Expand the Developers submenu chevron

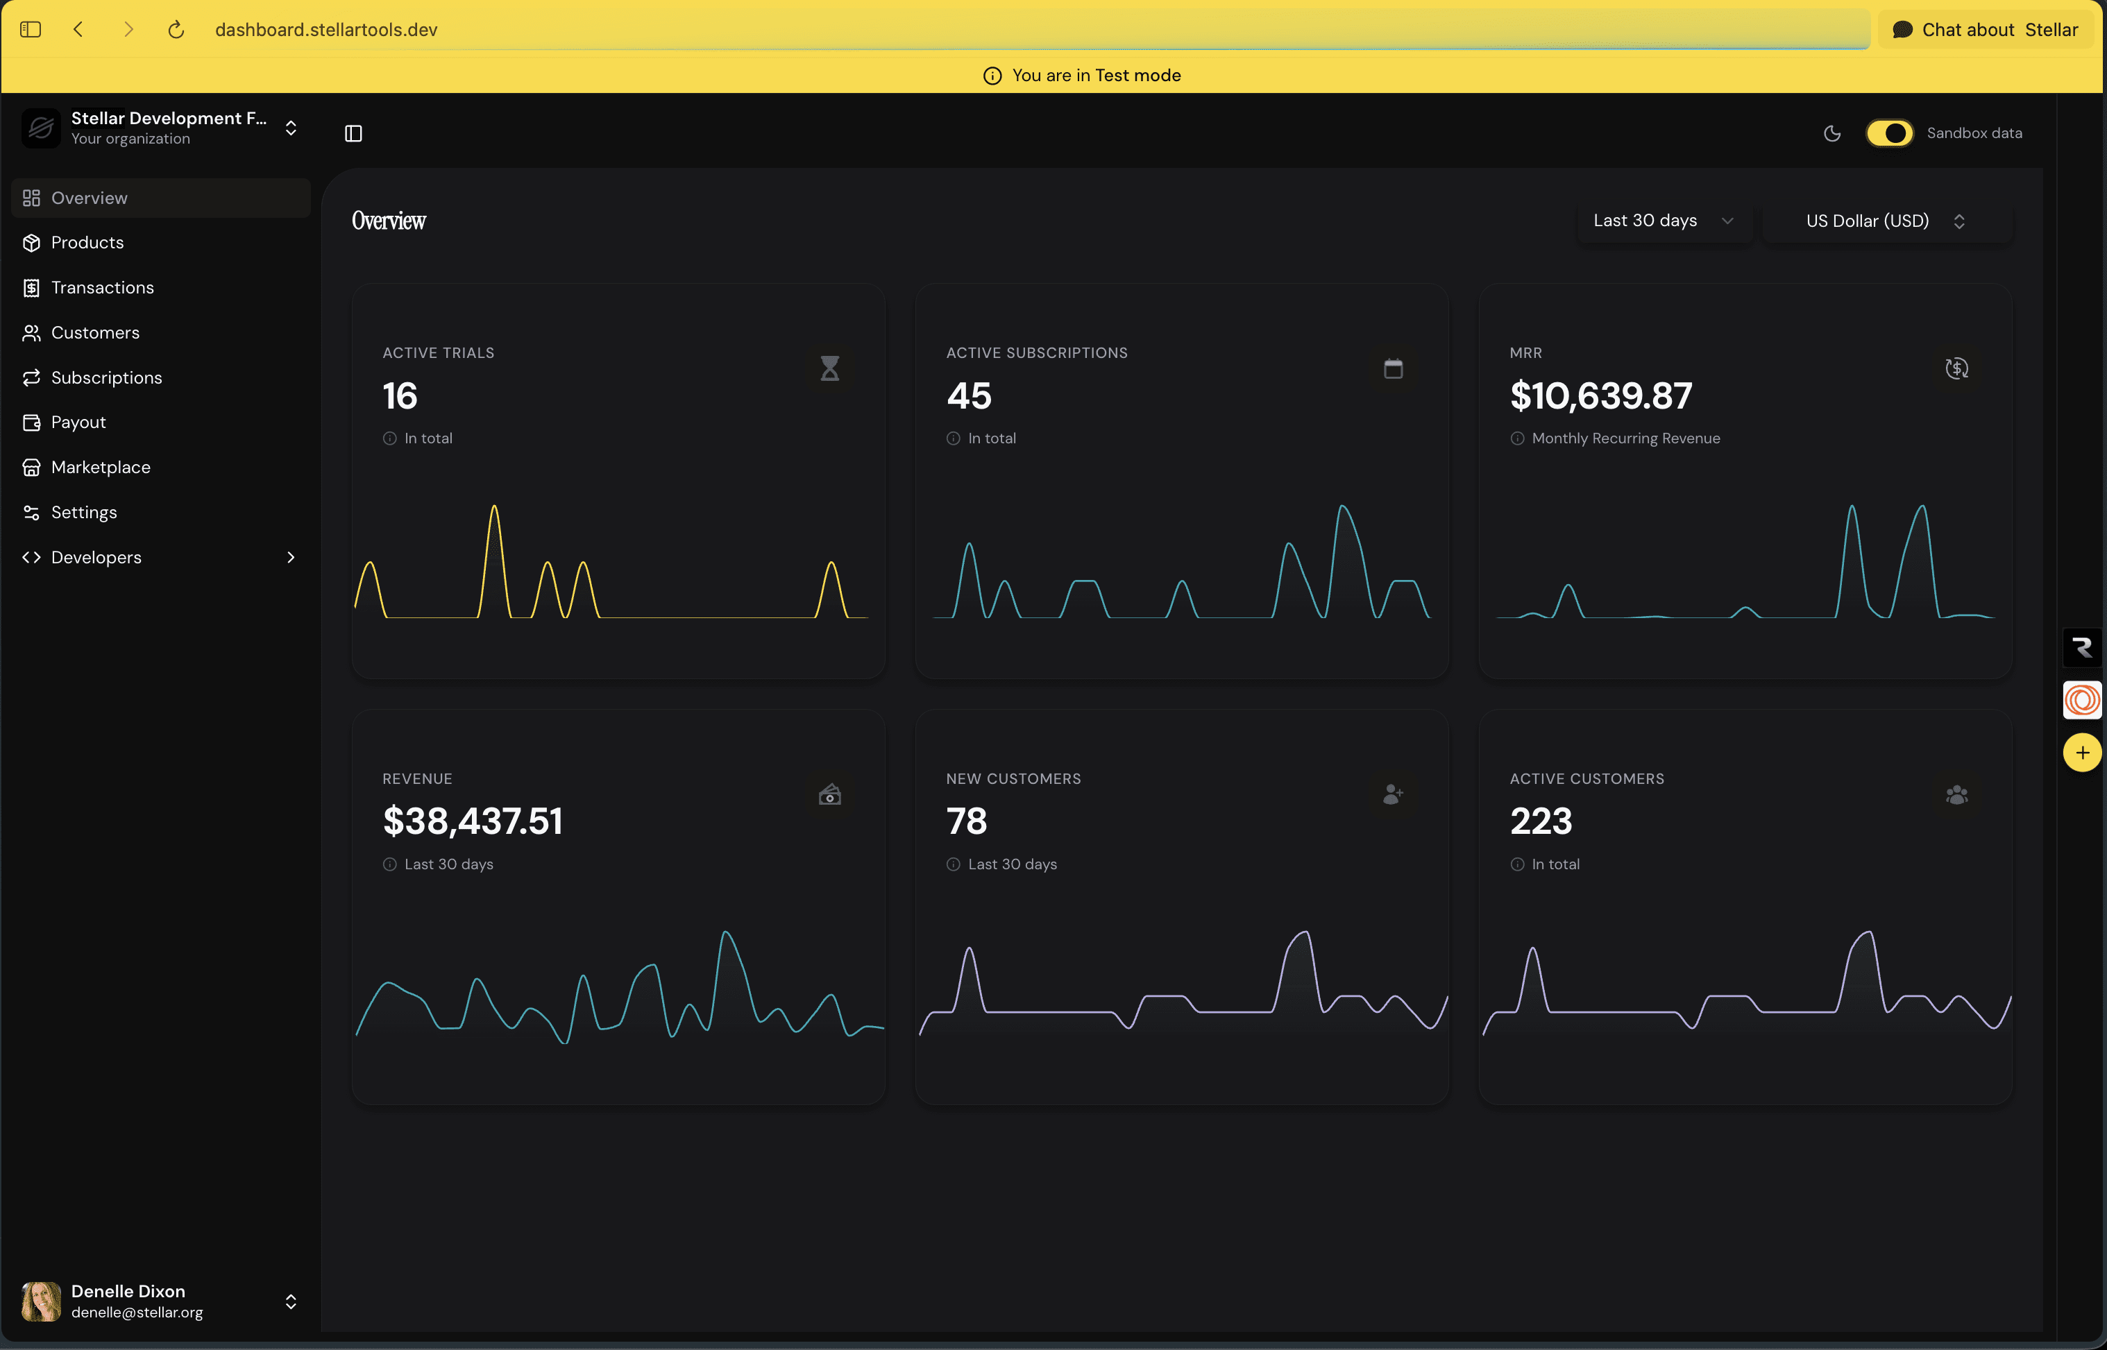[291, 558]
